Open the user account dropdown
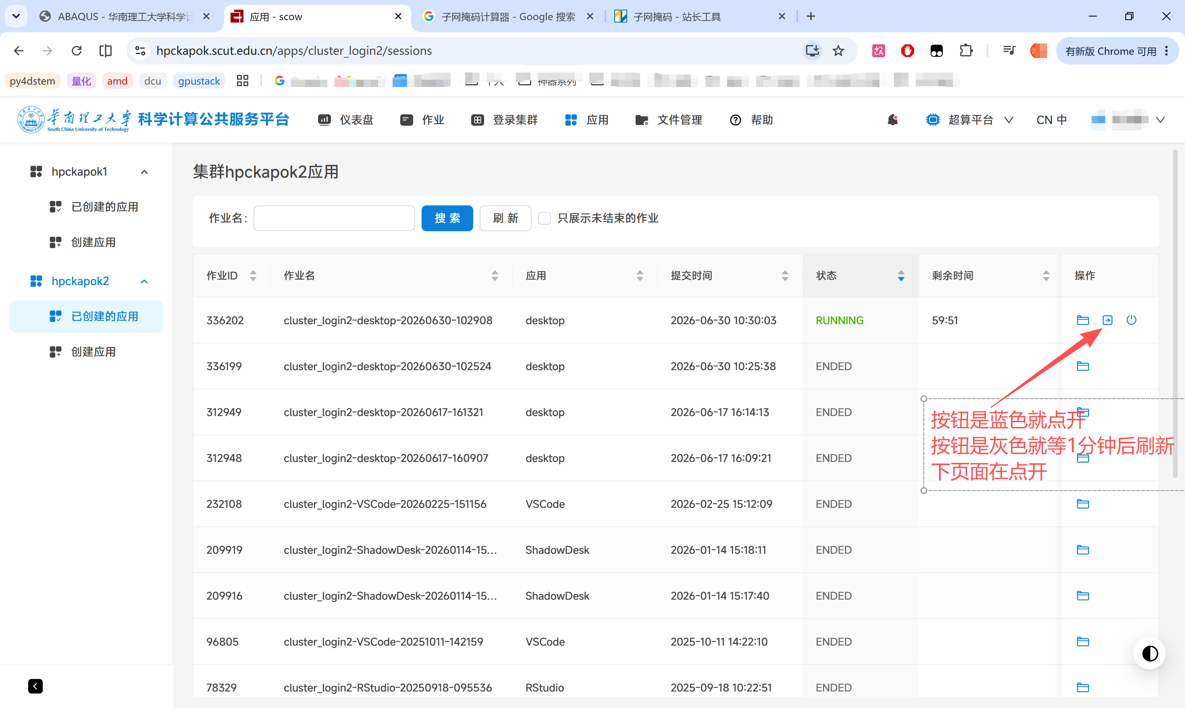Screen dimensions: 1185x708 (1128, 120)
